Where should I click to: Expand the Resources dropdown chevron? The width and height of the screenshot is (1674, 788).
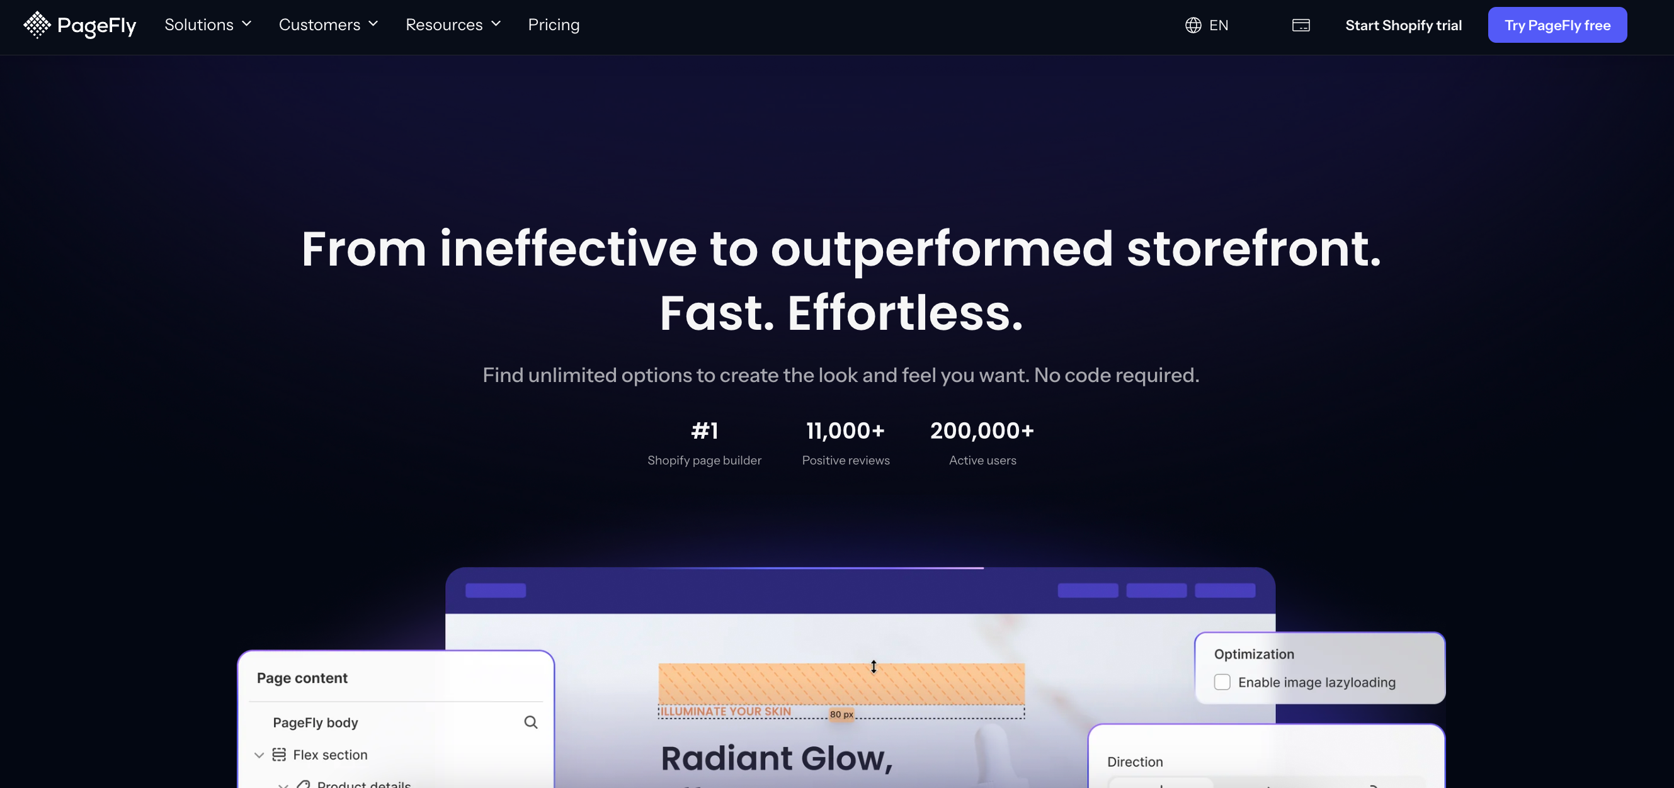pos(496,24)
